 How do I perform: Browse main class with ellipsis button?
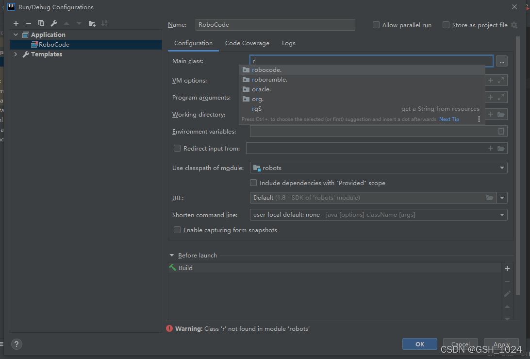[x=502, y=61]
